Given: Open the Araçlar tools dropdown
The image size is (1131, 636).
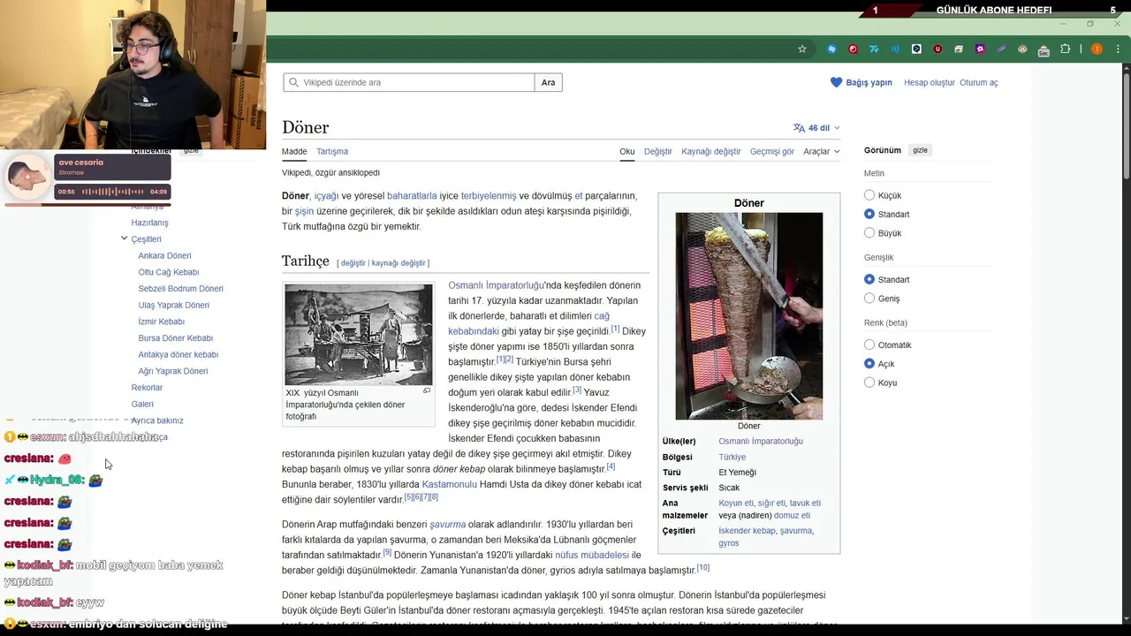Looking at the screenshot, I should (821, 151).
